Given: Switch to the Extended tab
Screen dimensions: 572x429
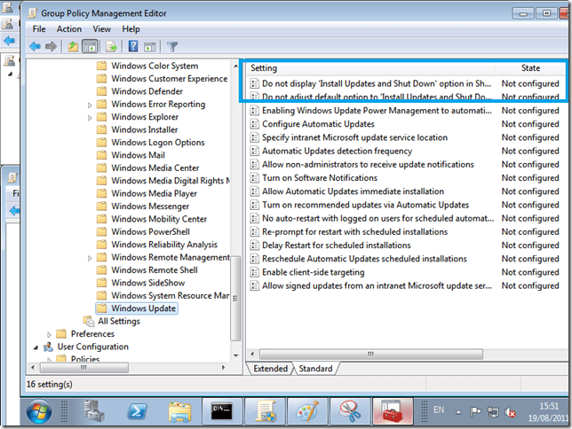Looking at the screenshot, I should pyautogui.click(x=270, y=369).
